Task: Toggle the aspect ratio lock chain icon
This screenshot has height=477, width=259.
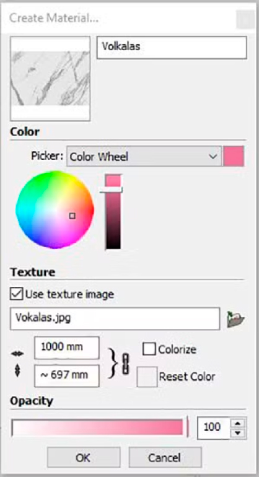Action: pyautogui.click(x=125, y=364)
